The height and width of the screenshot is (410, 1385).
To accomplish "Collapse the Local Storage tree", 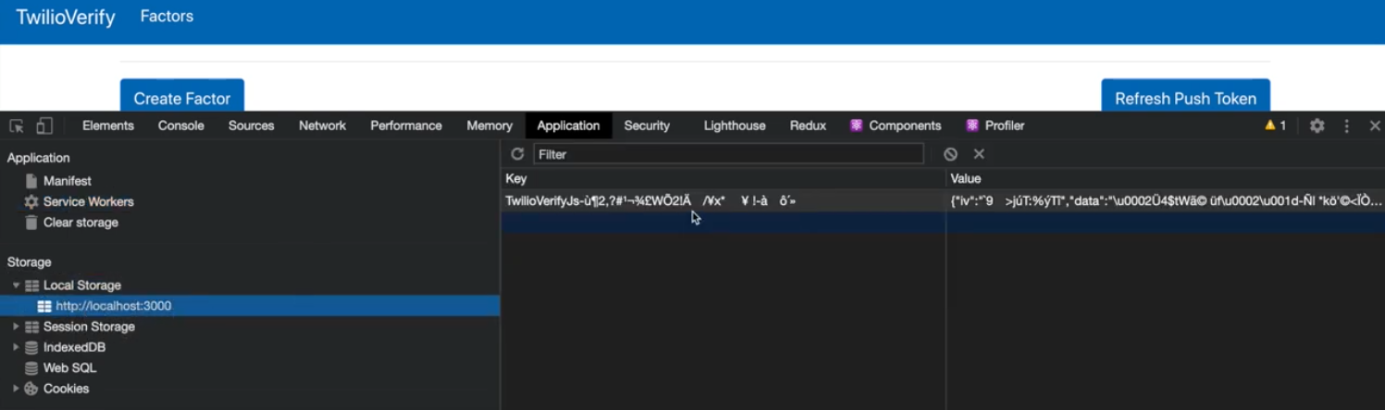I will coord(16,285).
